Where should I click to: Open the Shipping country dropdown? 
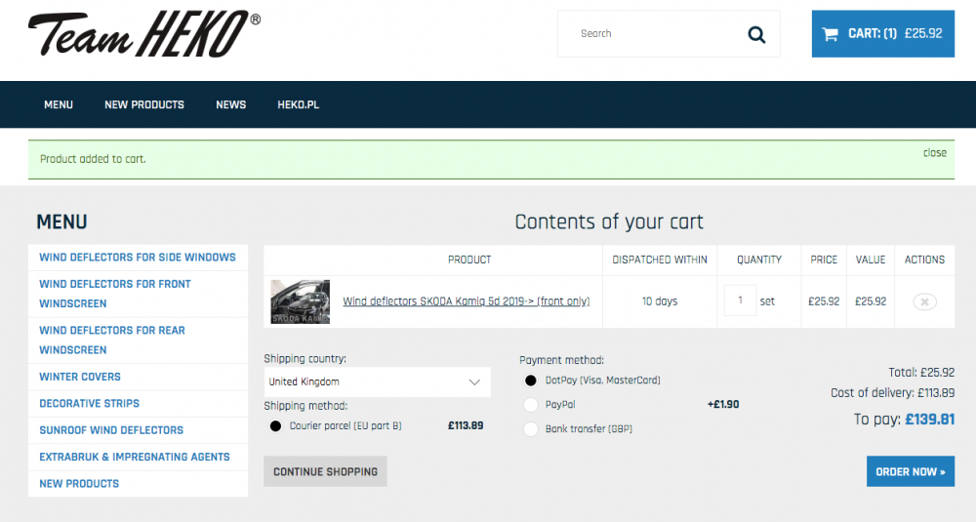tap(377, 382)
